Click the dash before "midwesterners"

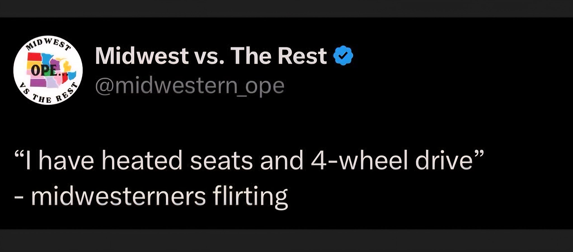coord(18,197)
